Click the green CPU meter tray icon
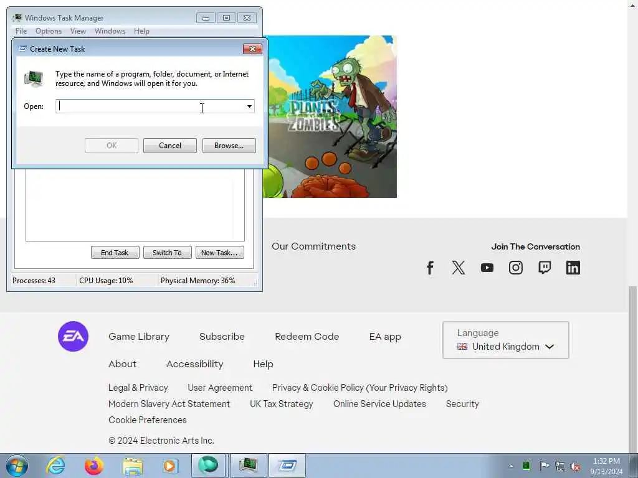The image size is (638, 478). click(526, 466)
